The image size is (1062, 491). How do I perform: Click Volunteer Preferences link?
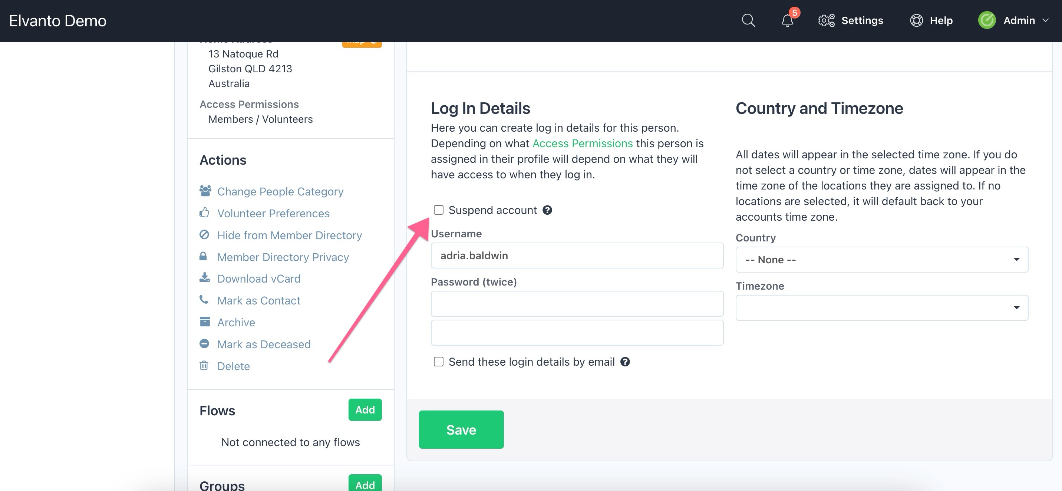point(273,214)
